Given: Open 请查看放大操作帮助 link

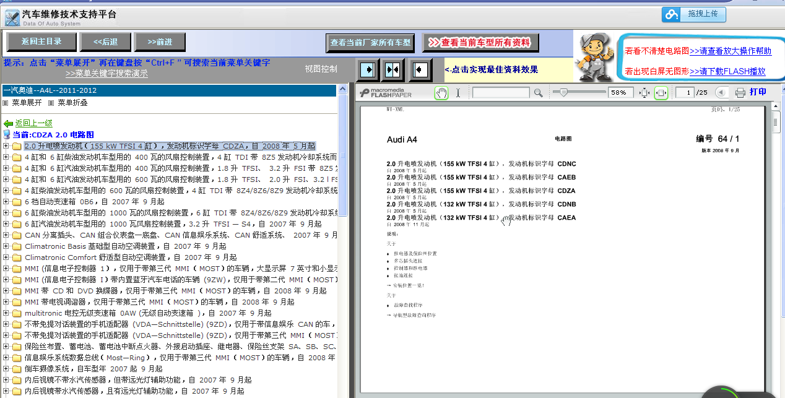Looking at the screenshot, I should (731, 51).
